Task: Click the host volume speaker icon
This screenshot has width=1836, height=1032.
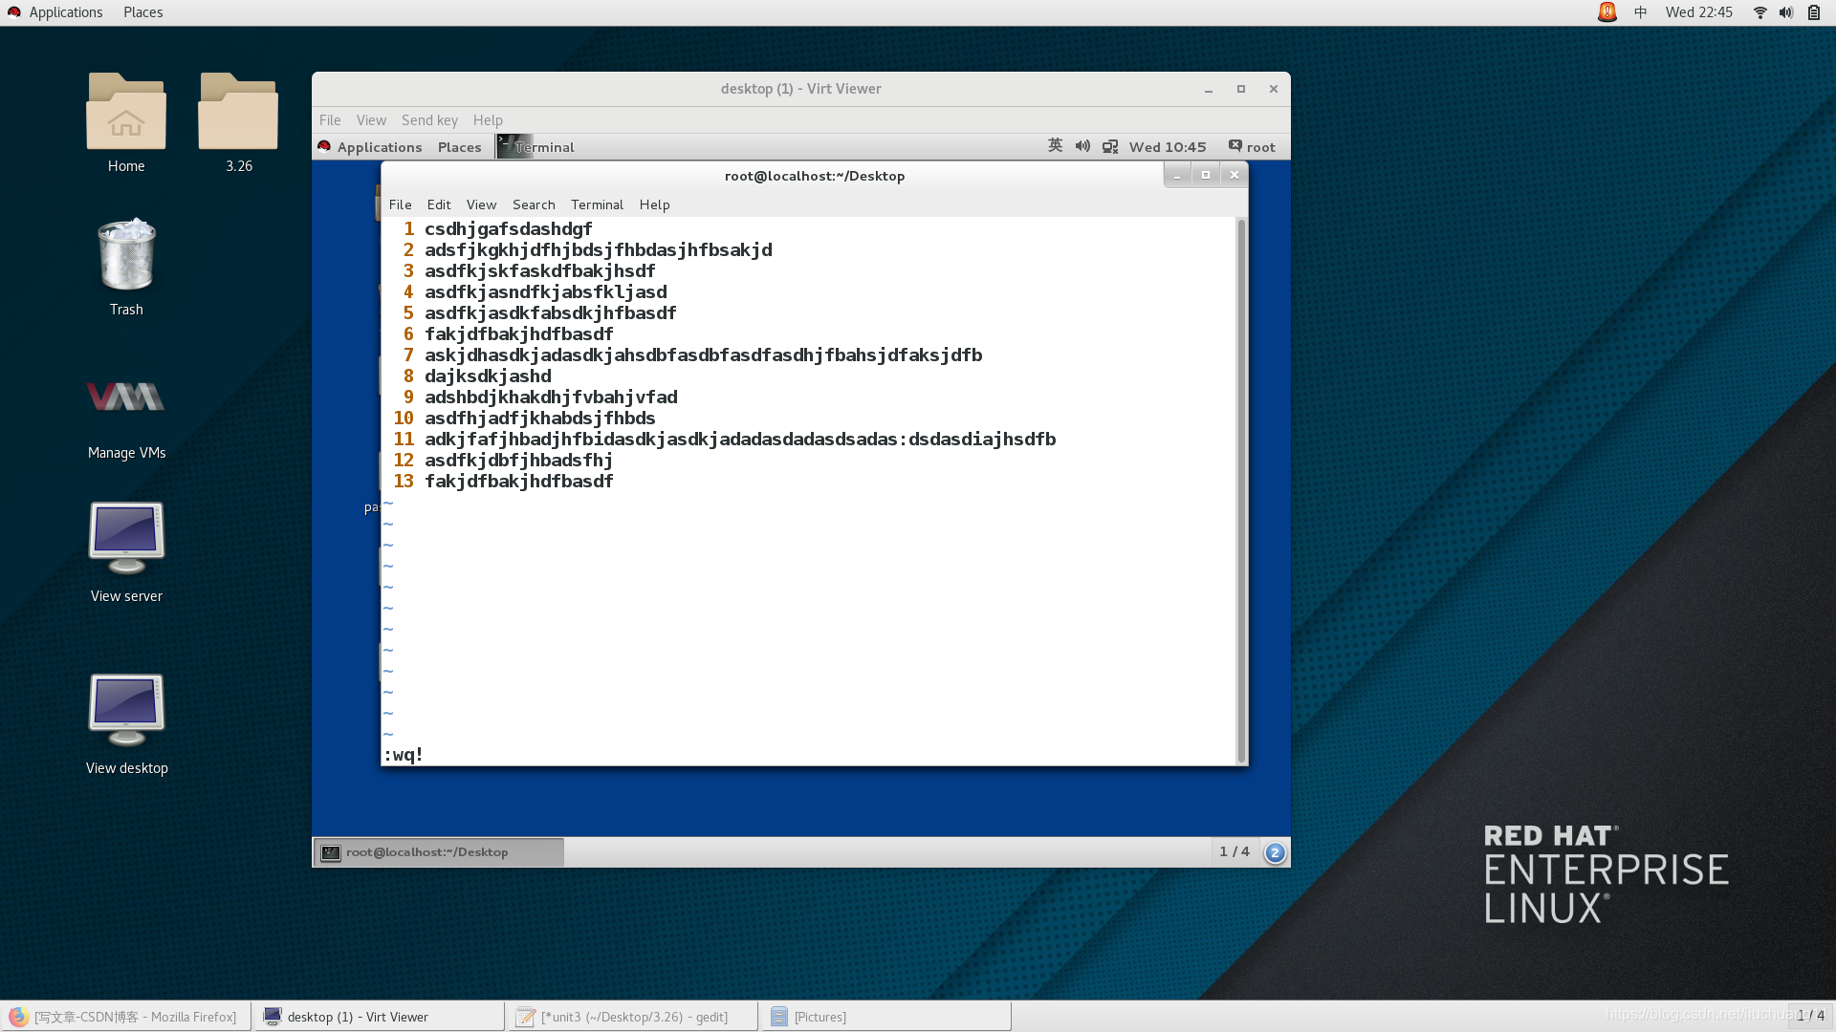Action: (x=1786, y=12)
